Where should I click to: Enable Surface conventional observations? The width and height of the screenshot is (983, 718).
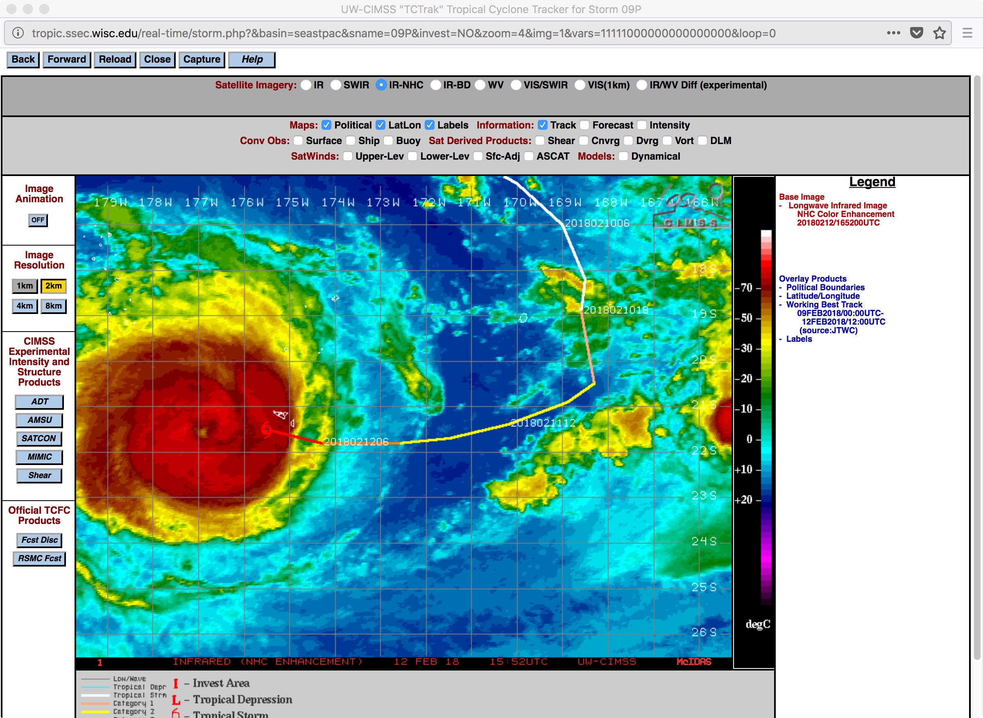tap(298, 141)
